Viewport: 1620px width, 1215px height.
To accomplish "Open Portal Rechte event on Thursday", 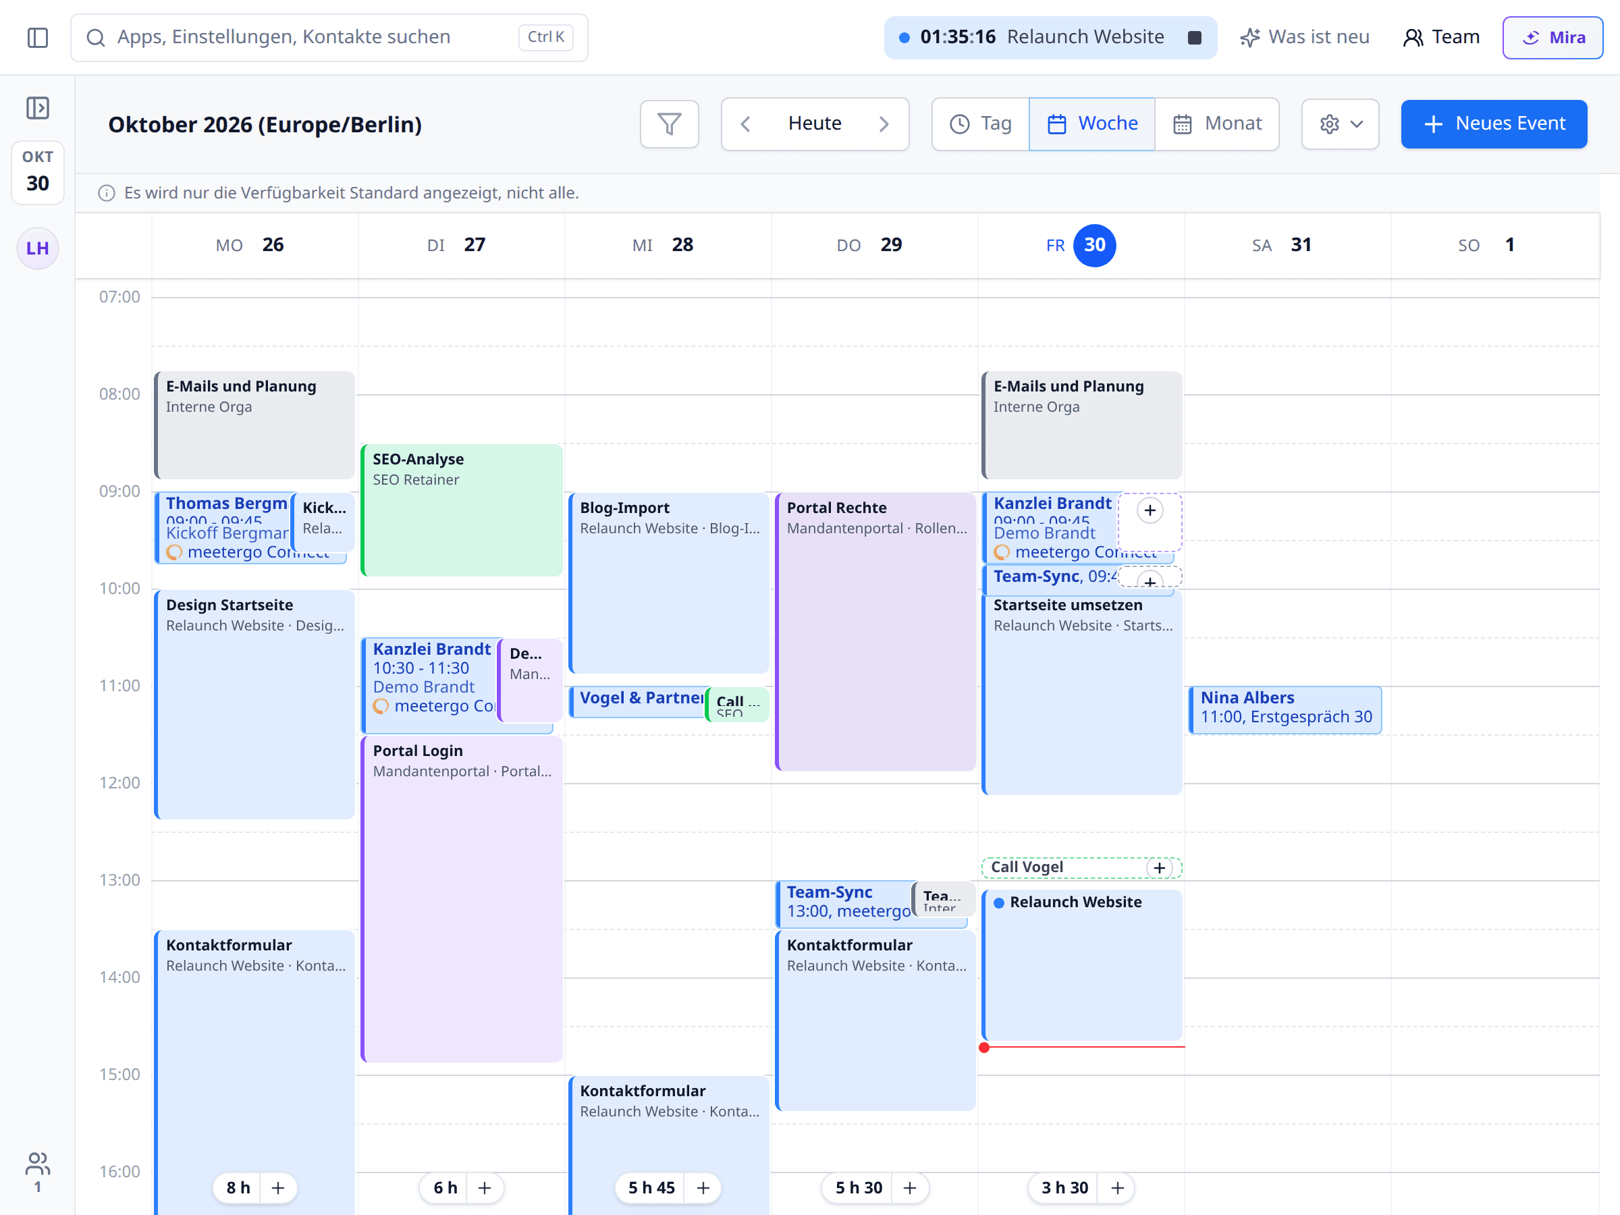I will tap(875, 631).
